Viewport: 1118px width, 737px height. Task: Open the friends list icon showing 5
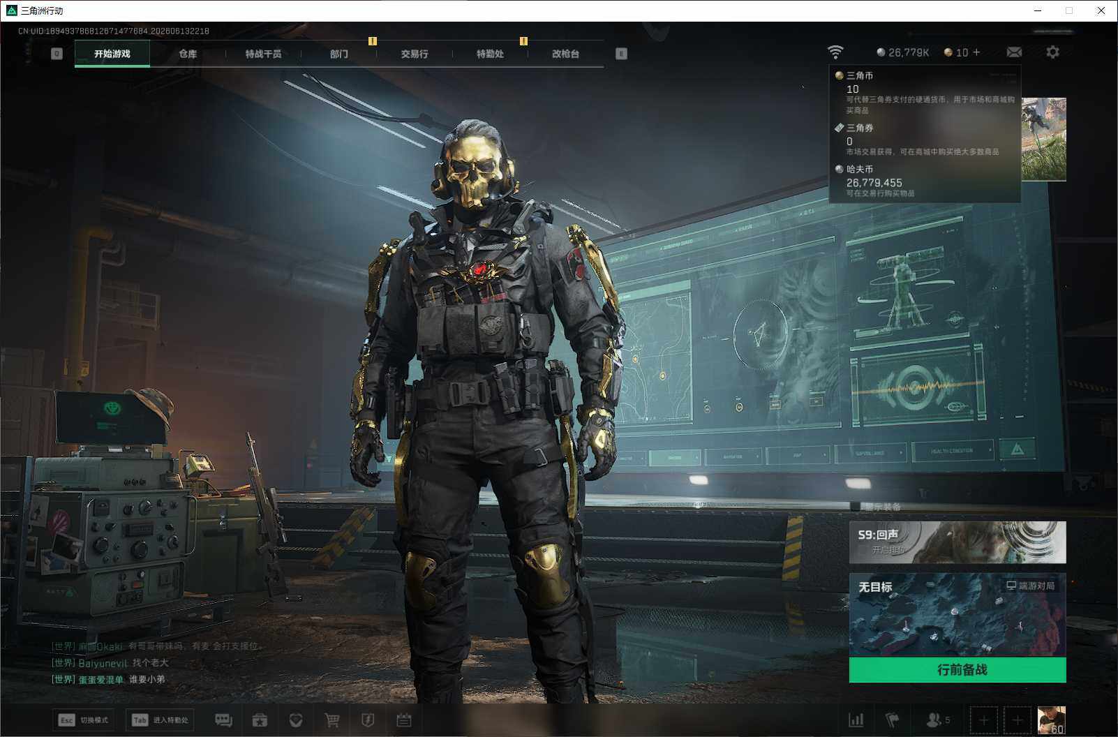pyautogui.click(x=938, y=720)
